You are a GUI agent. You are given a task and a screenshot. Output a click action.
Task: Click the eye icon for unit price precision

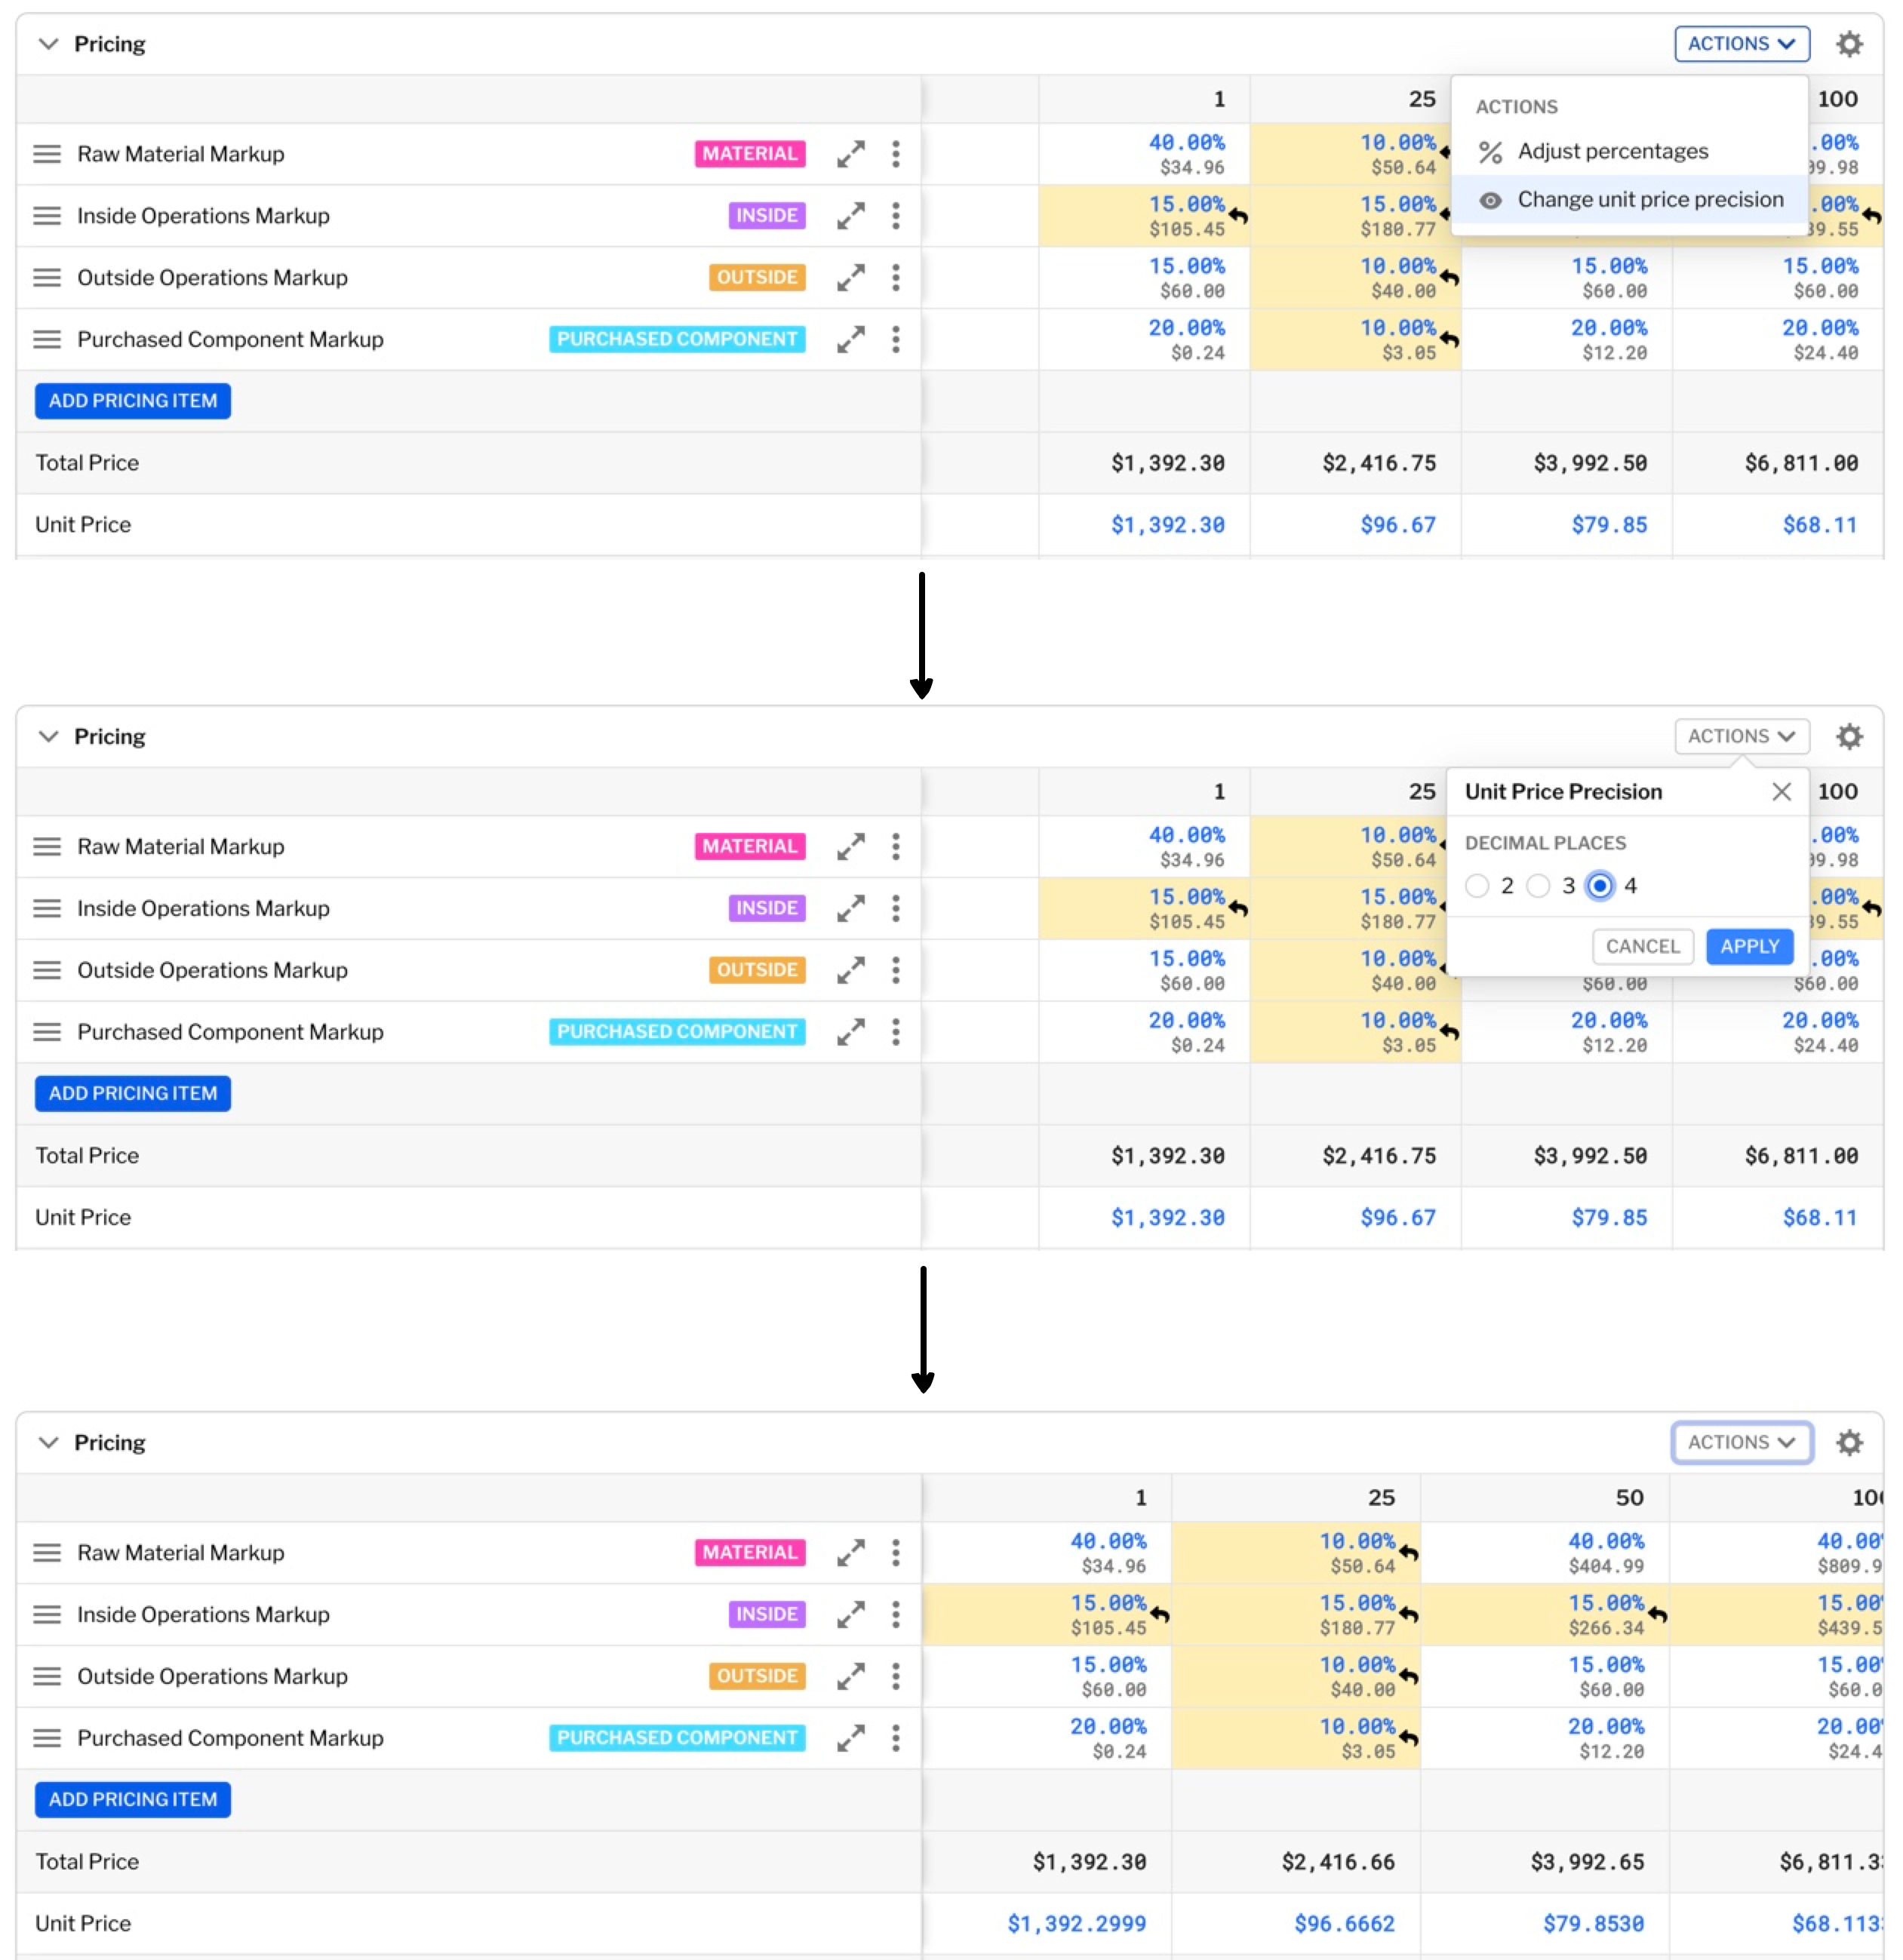point(1491,199)
